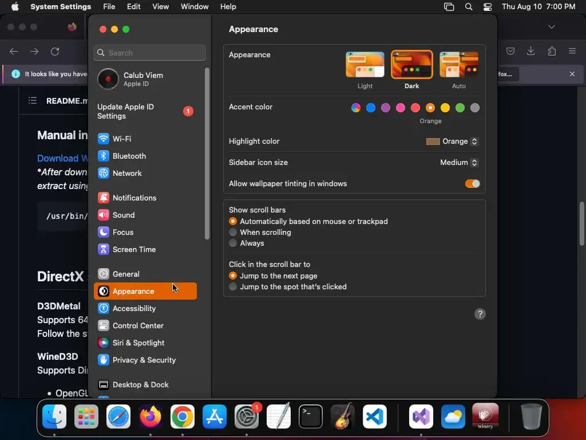Open Notifications settings pane
The width and height of the screenshot is (586, 440).
point(145,198)
